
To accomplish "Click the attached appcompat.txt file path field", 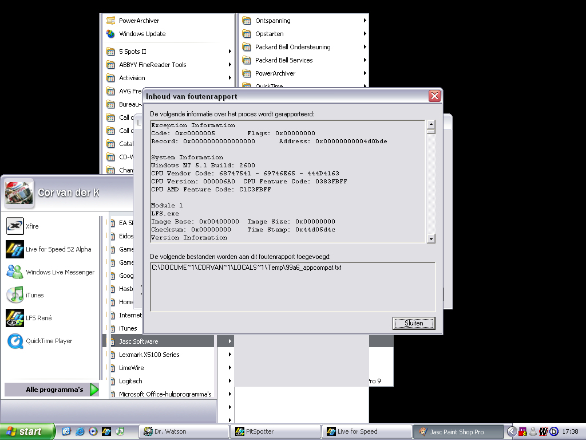I will pyautogui.click(x=293, y=287).
